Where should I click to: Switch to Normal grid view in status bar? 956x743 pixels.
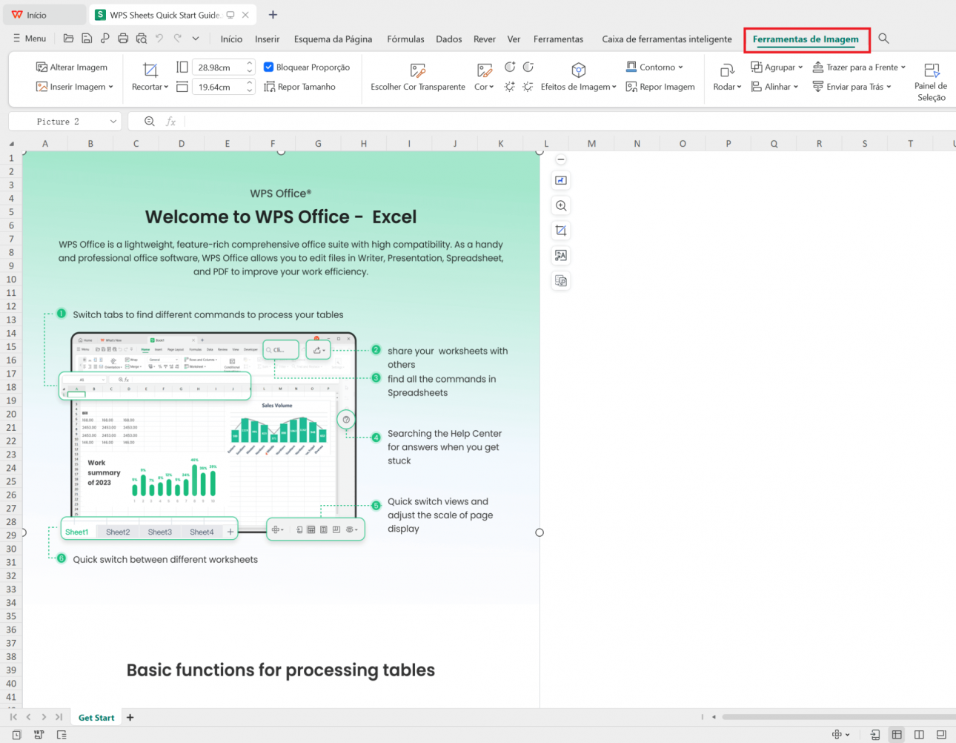click(x=897, y=735)
